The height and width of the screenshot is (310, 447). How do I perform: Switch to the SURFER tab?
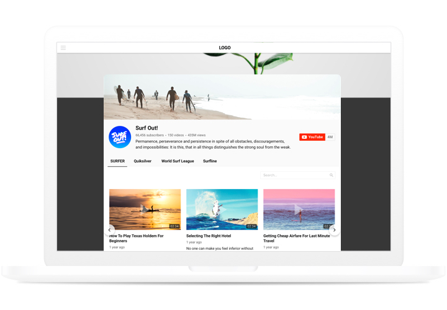coord(117,161)
